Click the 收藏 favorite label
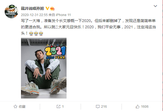The width and height of the screenshot is (163, 111). click(x=22, y=107)
